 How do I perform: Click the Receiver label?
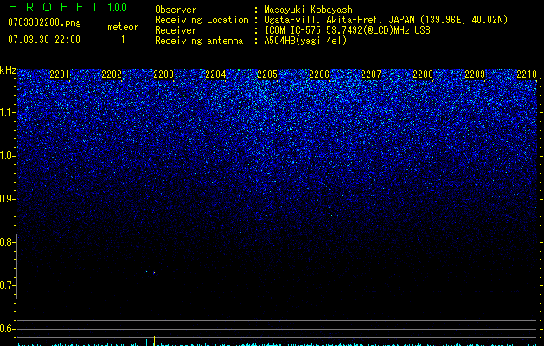point(176,30)
